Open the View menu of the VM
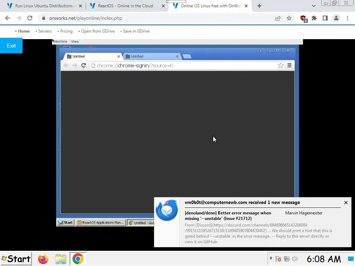Screen dimensions: 355x266 click(75, 42)
